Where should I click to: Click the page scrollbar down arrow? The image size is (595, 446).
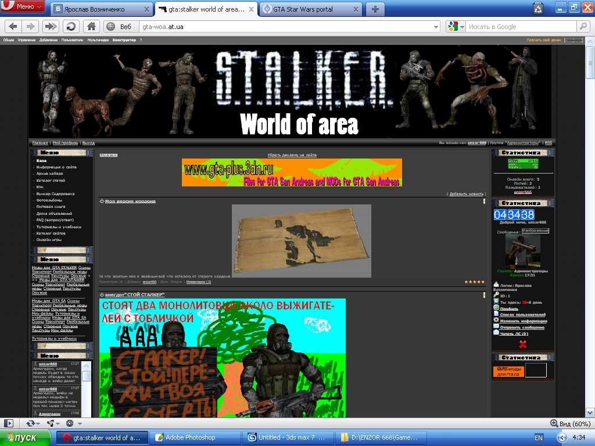[x=590, y=413]
